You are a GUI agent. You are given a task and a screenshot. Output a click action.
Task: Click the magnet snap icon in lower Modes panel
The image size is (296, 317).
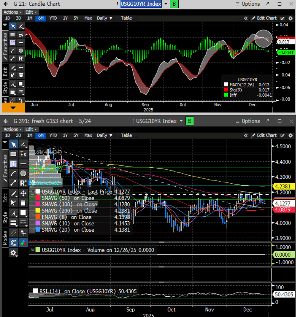point(13,242)
